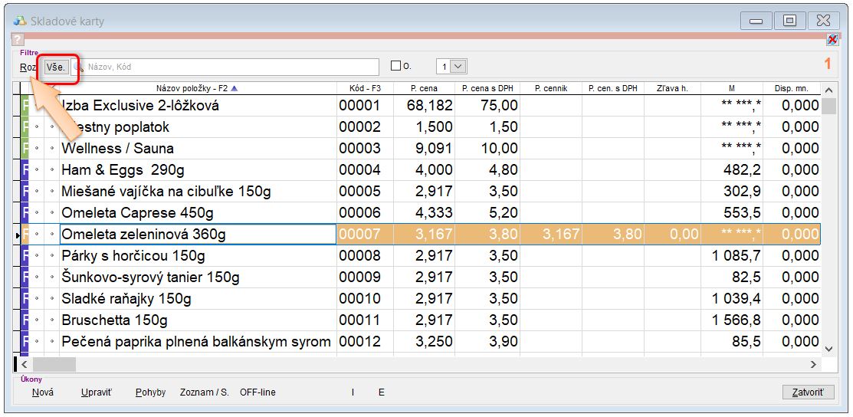Click the Nová action
The height and width of the screenshot is (417, 853).
tap(43, 392)
